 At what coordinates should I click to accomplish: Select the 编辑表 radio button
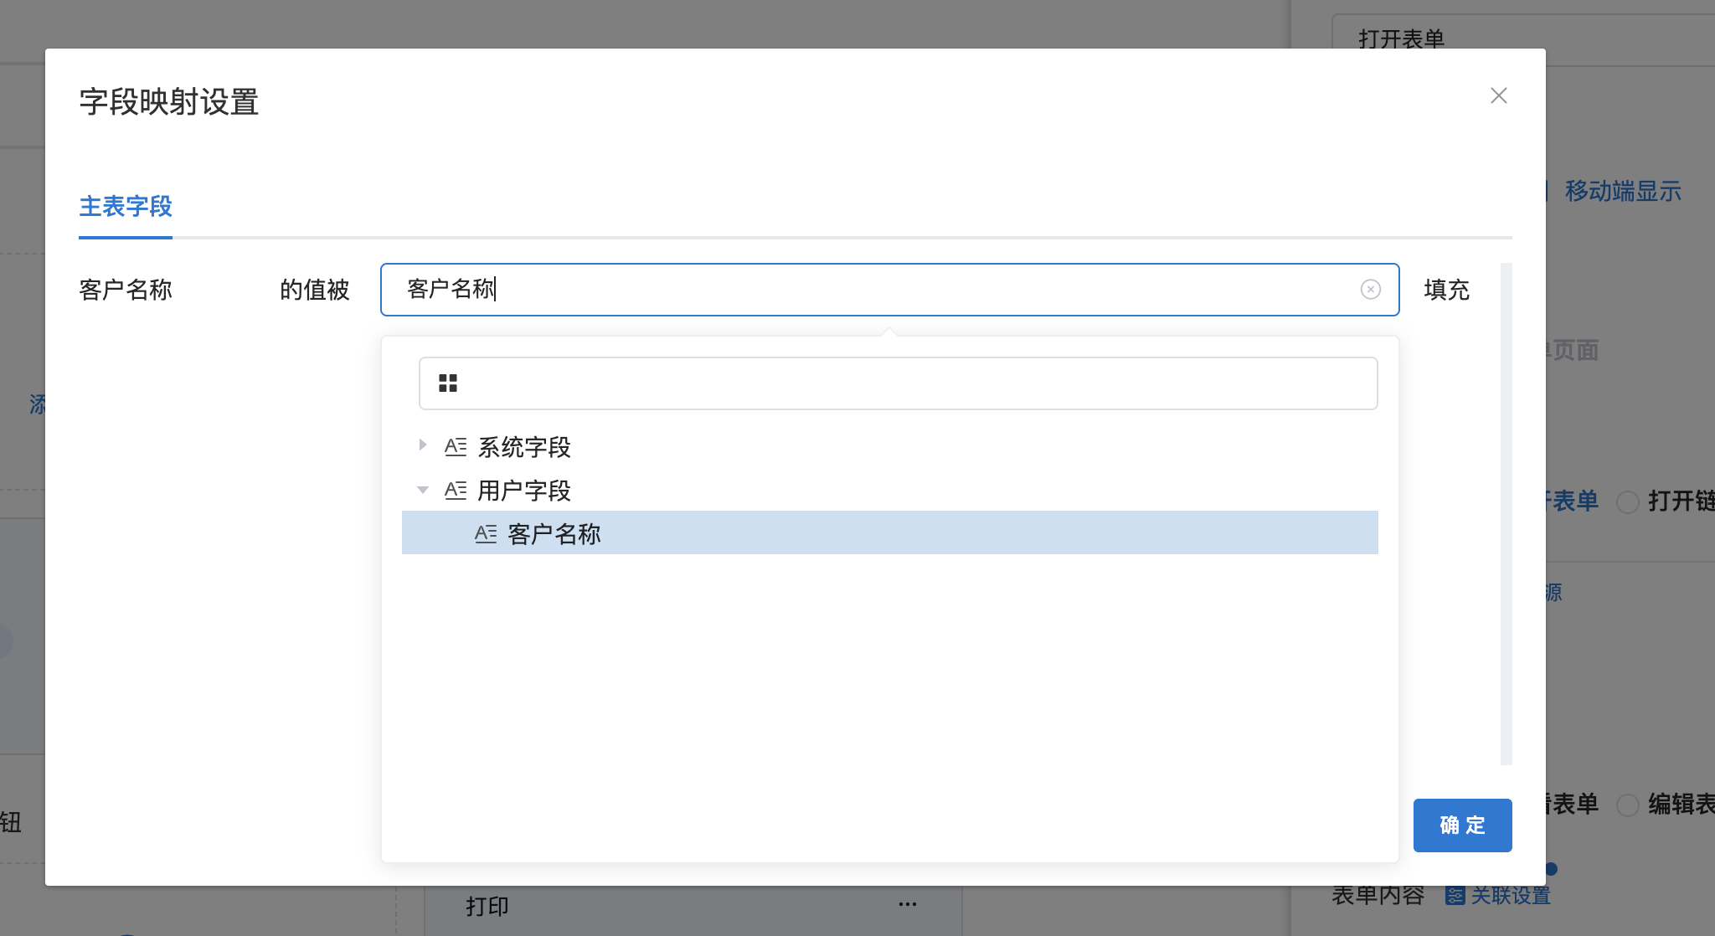point(1627,805)
